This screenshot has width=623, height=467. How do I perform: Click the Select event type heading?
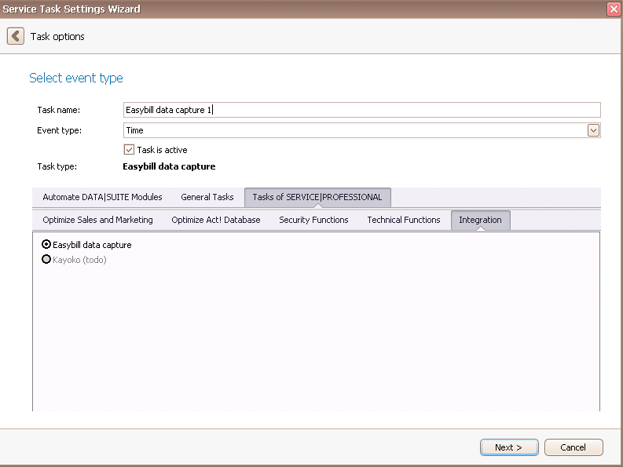(x=76, y=78)
